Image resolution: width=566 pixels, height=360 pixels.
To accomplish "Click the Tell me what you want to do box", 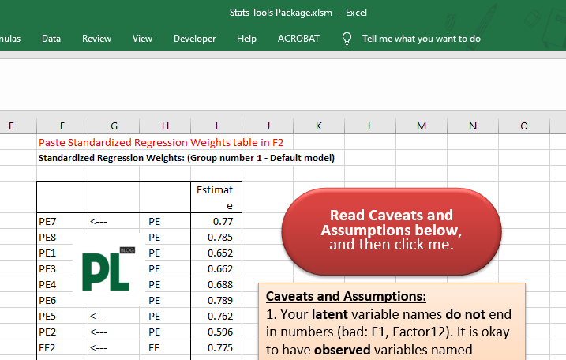I will (422, 39).
